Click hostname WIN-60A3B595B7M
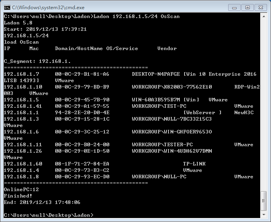The width and height of the screenshot is (271, 222). tap(156, 100)
